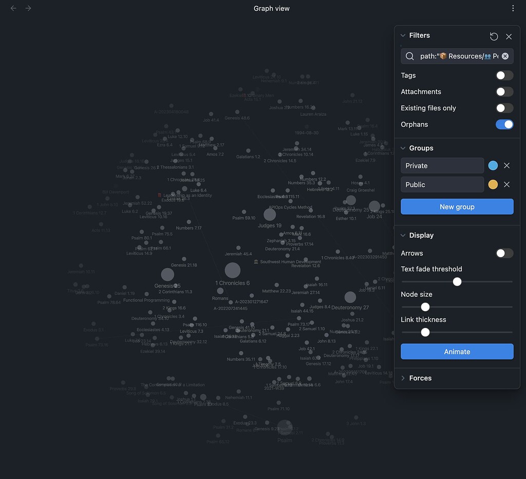Click the search magnifying glass icon
The width and height of the screenshot is (526, 479).
coord(409,56)
